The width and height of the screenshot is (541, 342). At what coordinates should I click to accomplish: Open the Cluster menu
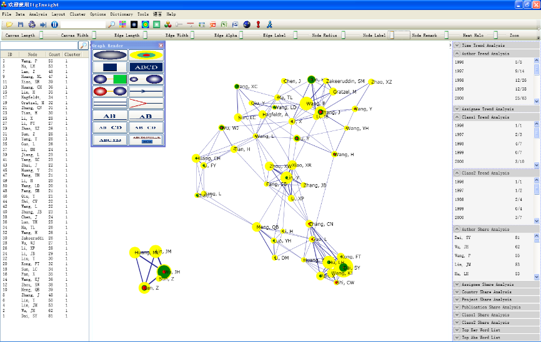pos(77,14)
